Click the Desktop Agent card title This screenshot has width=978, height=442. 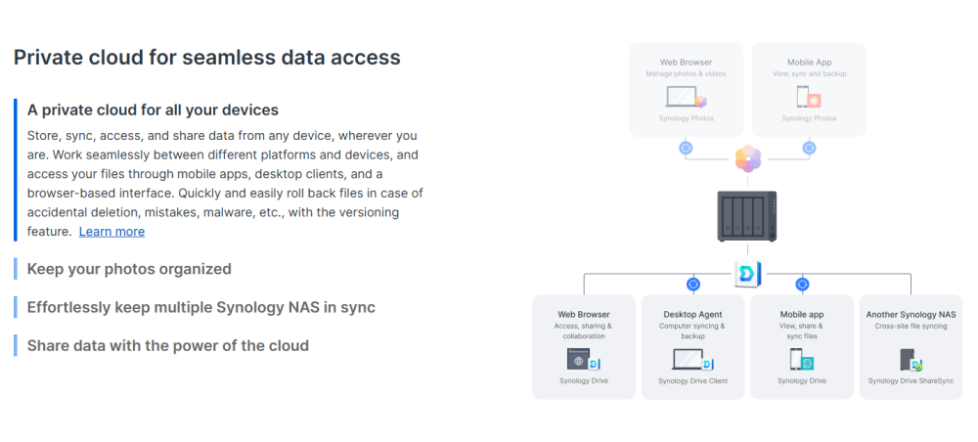point(693,315)
